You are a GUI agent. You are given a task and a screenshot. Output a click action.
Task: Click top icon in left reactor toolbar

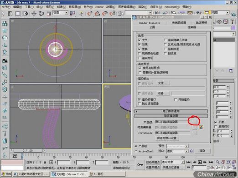(x=5, y=24)
